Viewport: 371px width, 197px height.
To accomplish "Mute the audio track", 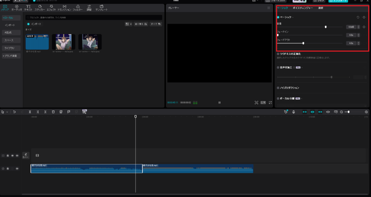I will (17, 169).
